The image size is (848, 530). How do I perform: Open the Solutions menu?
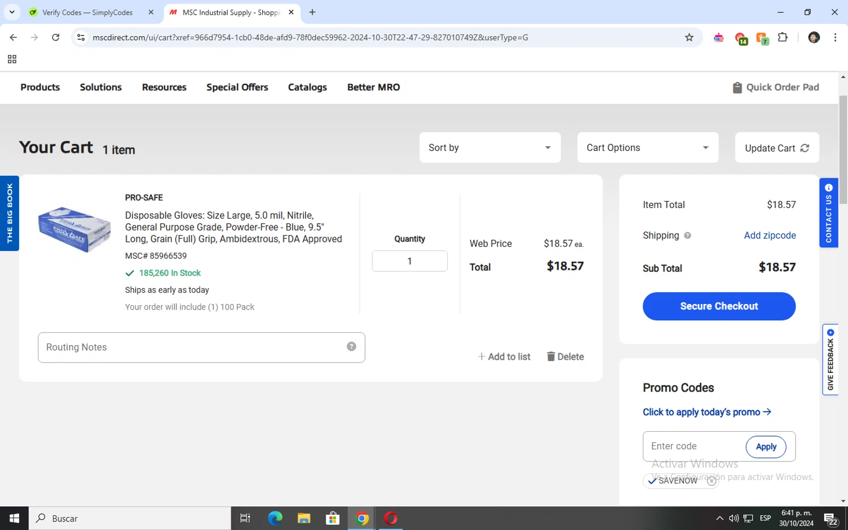(101, 87)
